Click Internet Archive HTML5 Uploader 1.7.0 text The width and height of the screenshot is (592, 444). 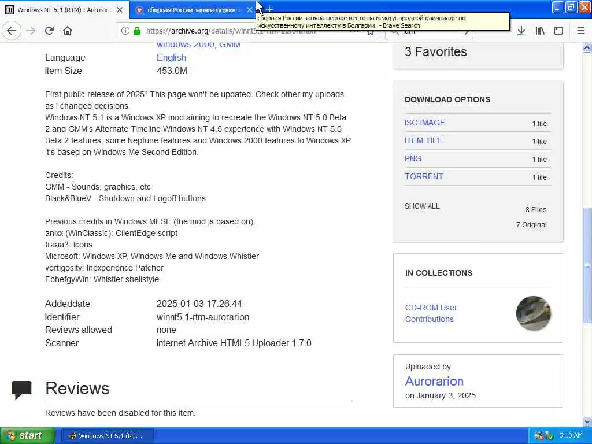tap(234, 343)
